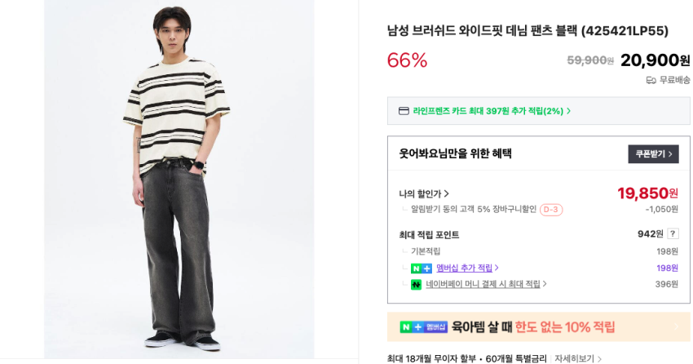Click the N+ 멤버십 badge on the banner
Image resolution: width=693 pixels, height=364 pixels.
423,326
